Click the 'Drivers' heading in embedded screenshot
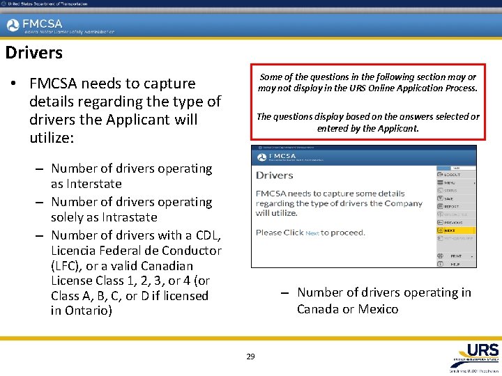 pos(275,175)
